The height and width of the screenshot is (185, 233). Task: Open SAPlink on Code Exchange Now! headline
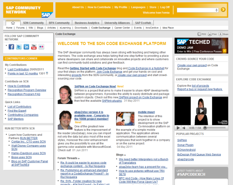click(95, 86)
